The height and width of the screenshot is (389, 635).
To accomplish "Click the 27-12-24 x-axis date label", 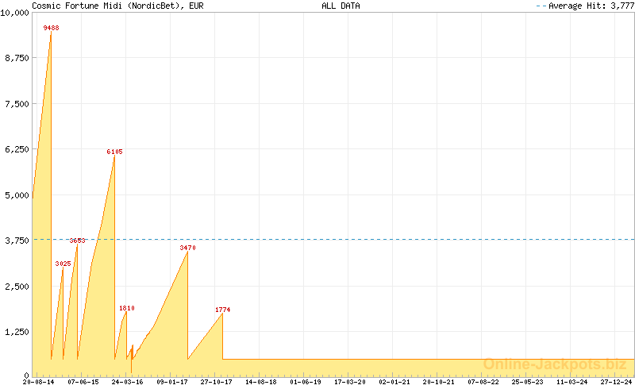I will (616, 382).
